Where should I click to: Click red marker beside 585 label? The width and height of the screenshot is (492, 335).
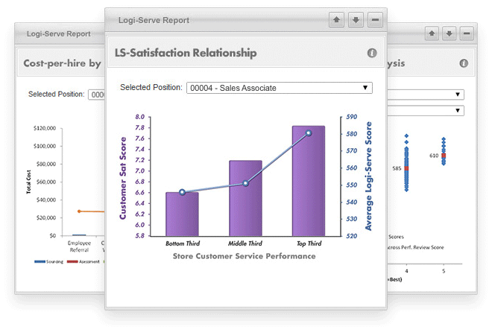pyautogui.click(x=407, y=168)
